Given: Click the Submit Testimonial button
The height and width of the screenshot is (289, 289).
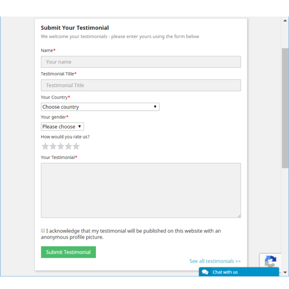Looking at the screenshot, I should click(68, 252).
